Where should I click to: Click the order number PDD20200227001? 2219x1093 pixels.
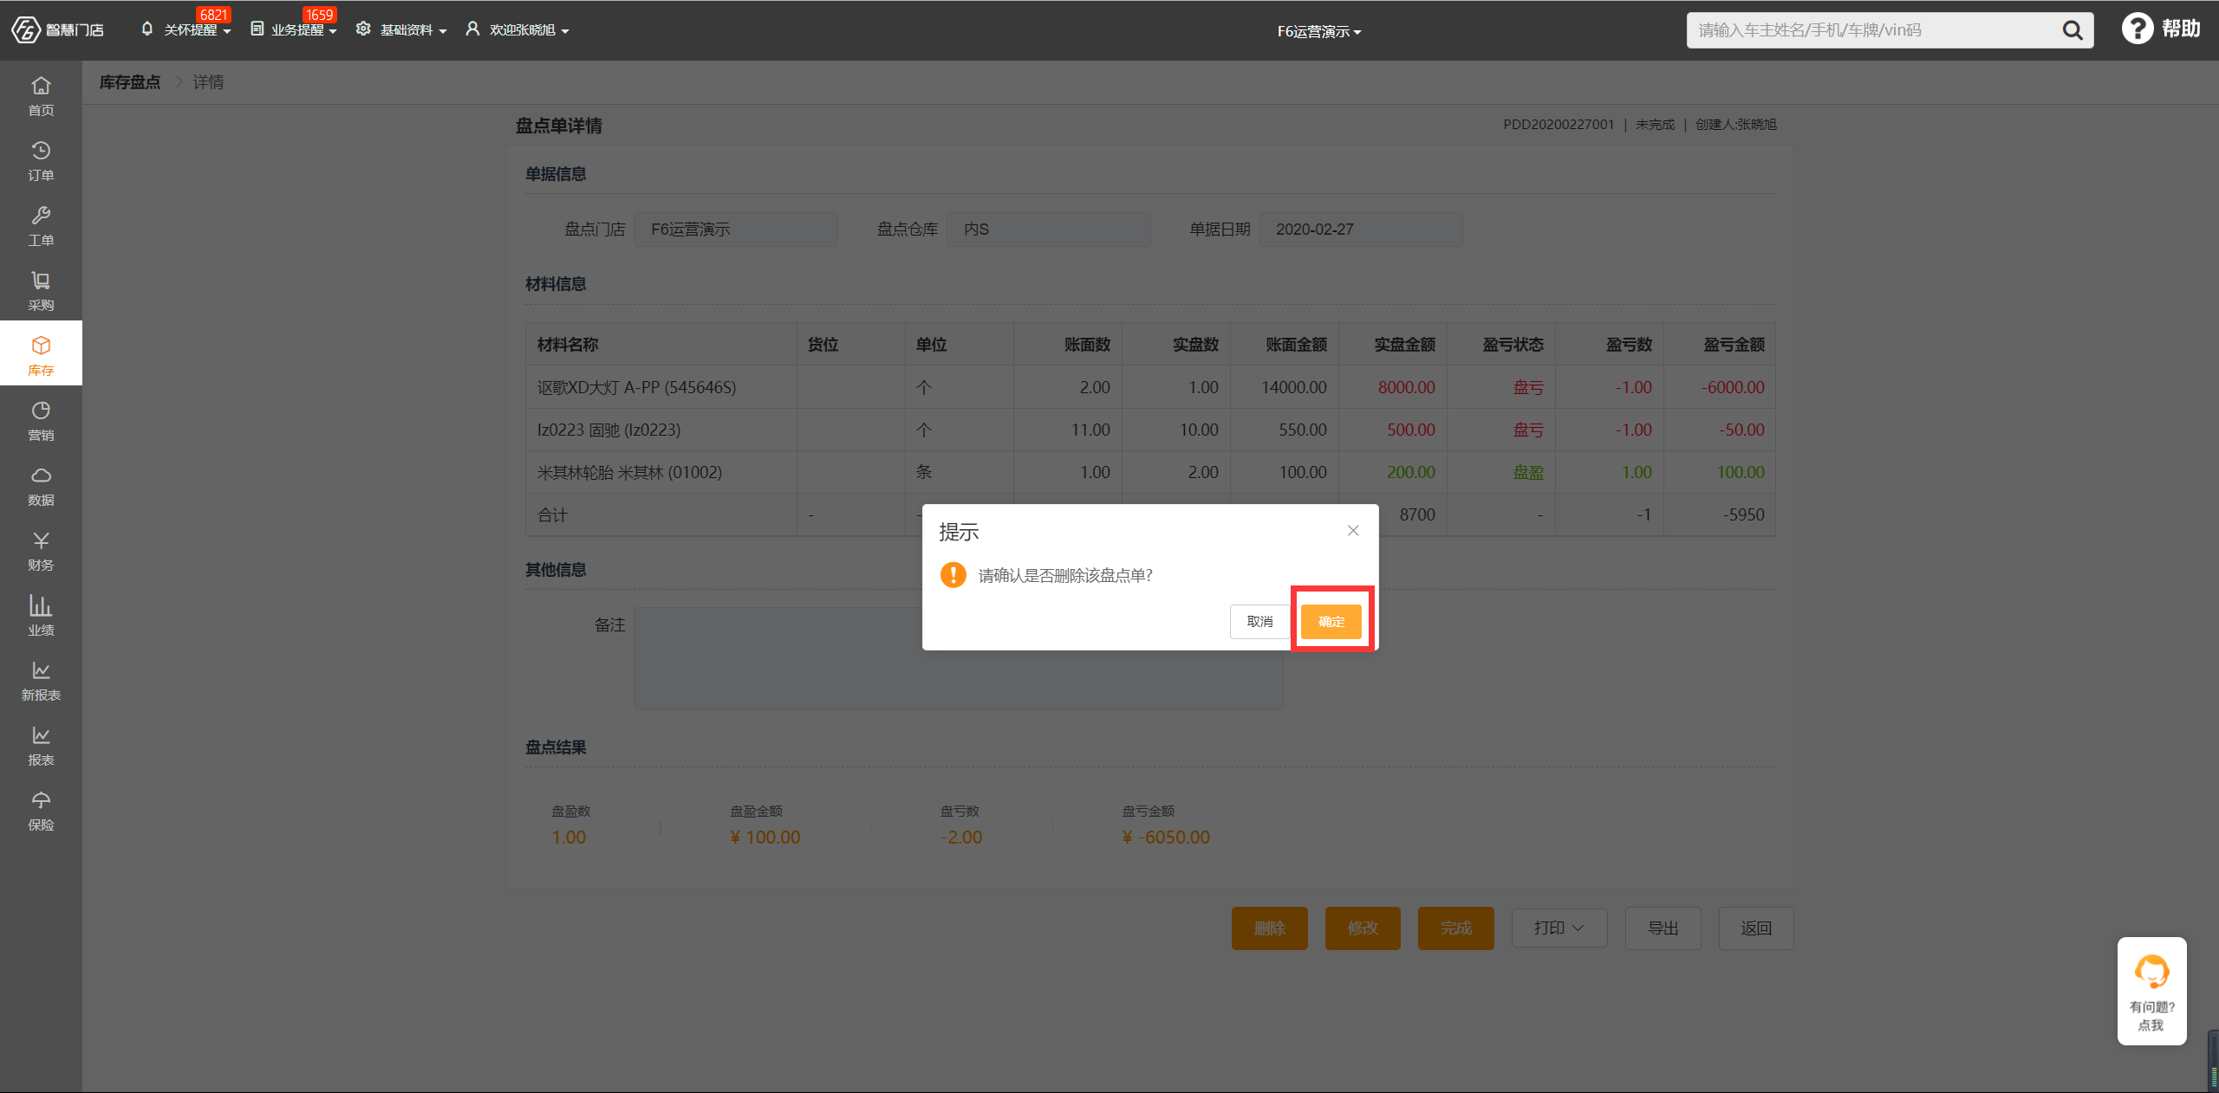1559,125
